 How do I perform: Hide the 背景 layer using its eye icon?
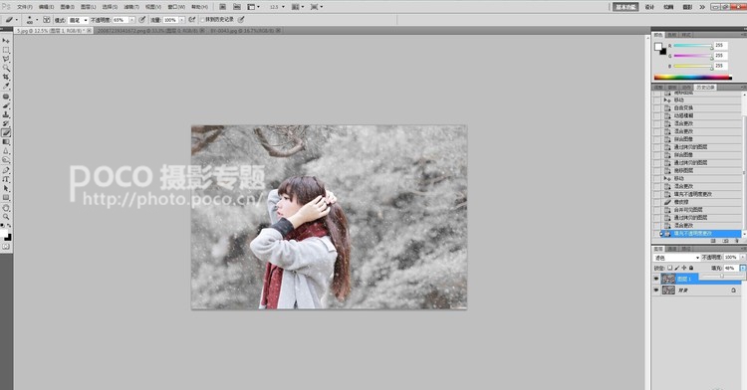pos(656,291)
